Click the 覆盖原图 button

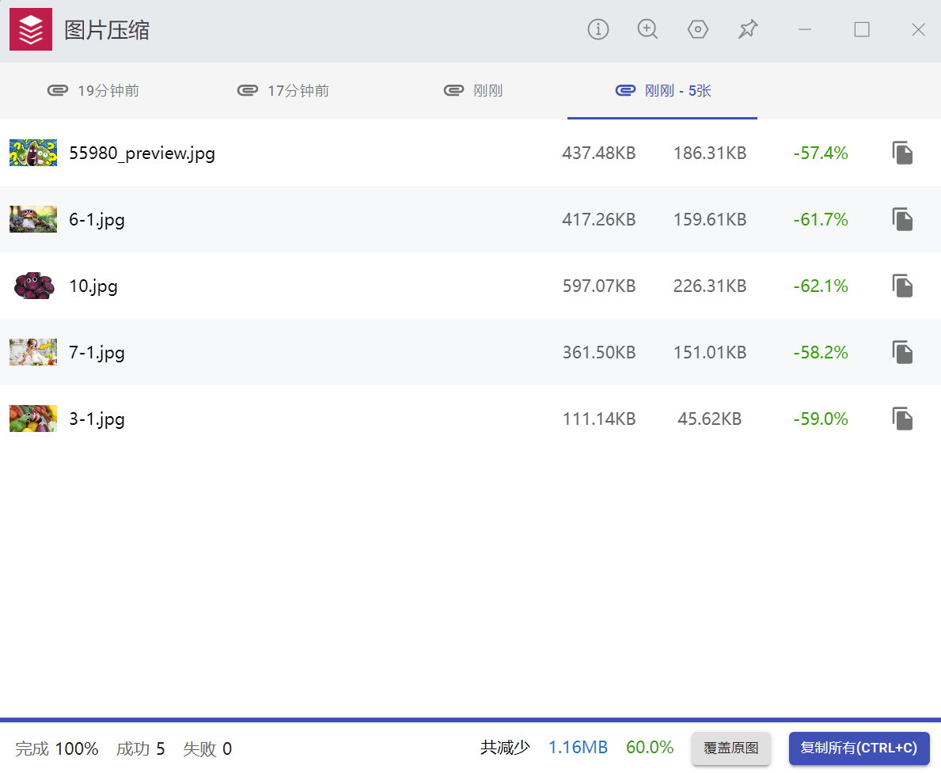(730, 748)
